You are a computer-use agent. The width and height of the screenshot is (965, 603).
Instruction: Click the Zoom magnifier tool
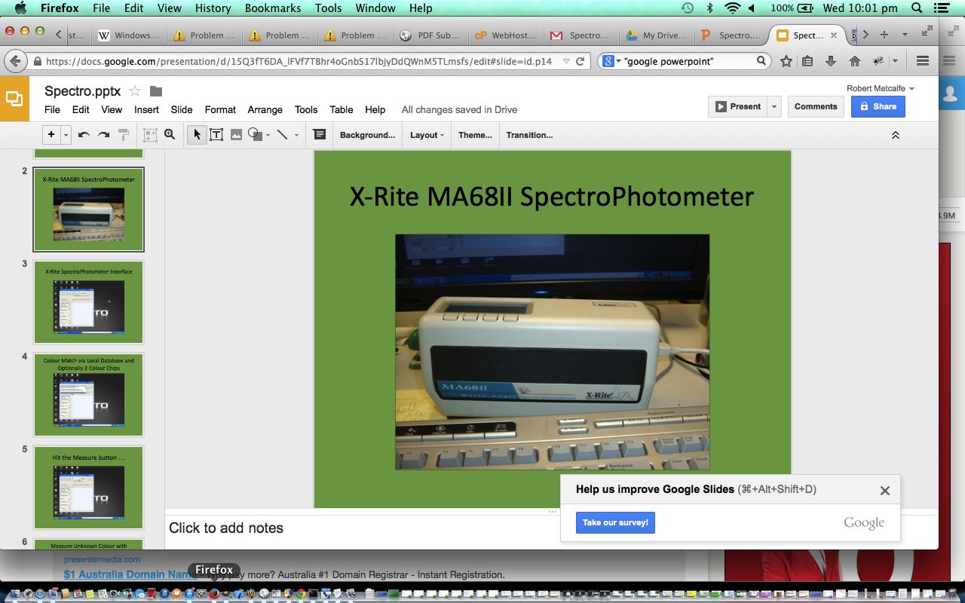(170, 135)
